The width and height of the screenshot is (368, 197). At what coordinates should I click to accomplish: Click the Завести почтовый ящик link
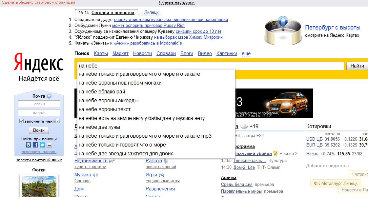pos(39,160)
